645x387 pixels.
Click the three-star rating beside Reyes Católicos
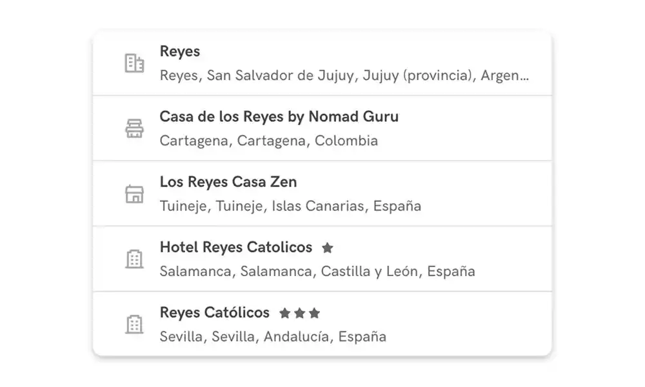(x=299, y=313)
